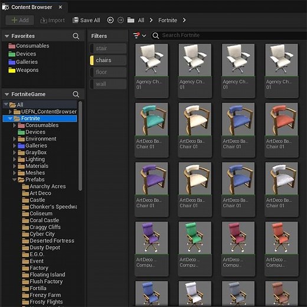Screen dimensions: 307x307
Task: Toggle the 'stair' filter
Action: [x=108, y=48]
